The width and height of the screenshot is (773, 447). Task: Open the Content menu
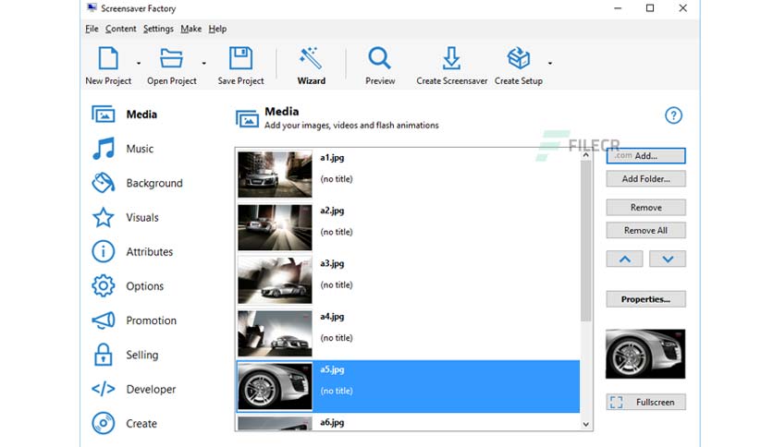tap(121, 29)
